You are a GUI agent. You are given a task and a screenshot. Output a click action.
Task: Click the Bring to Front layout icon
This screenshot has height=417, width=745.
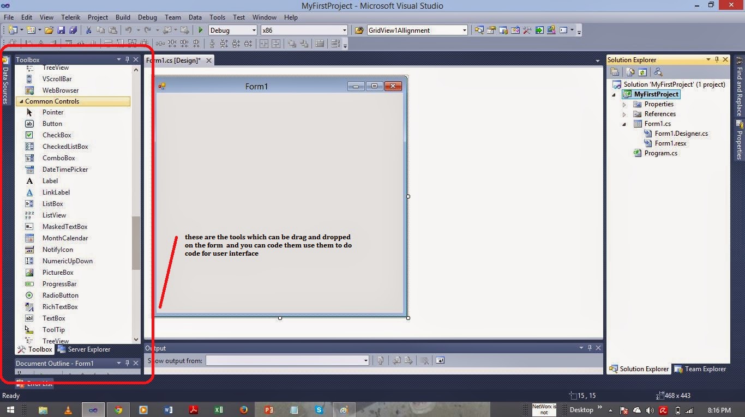tap(292, 44)
